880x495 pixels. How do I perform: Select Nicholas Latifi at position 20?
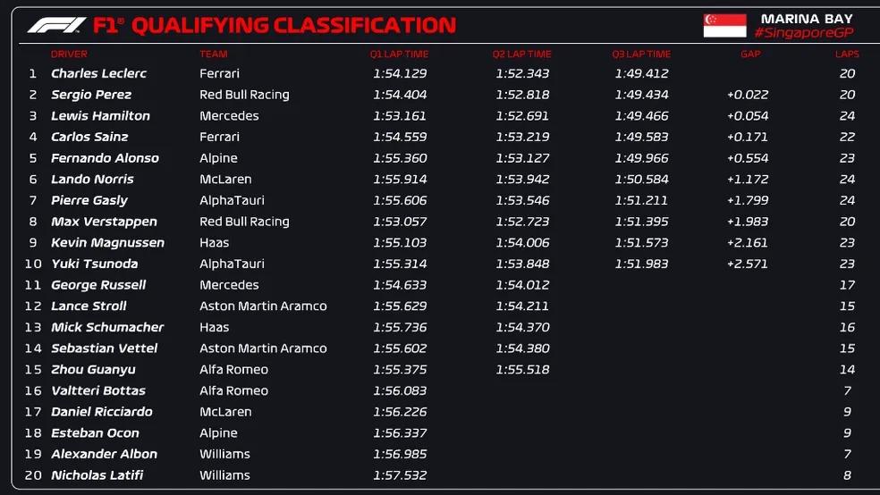point(97,475)
